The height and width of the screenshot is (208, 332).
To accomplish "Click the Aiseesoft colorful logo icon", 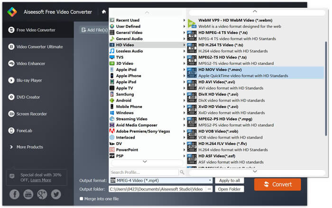I will [12, 12].
